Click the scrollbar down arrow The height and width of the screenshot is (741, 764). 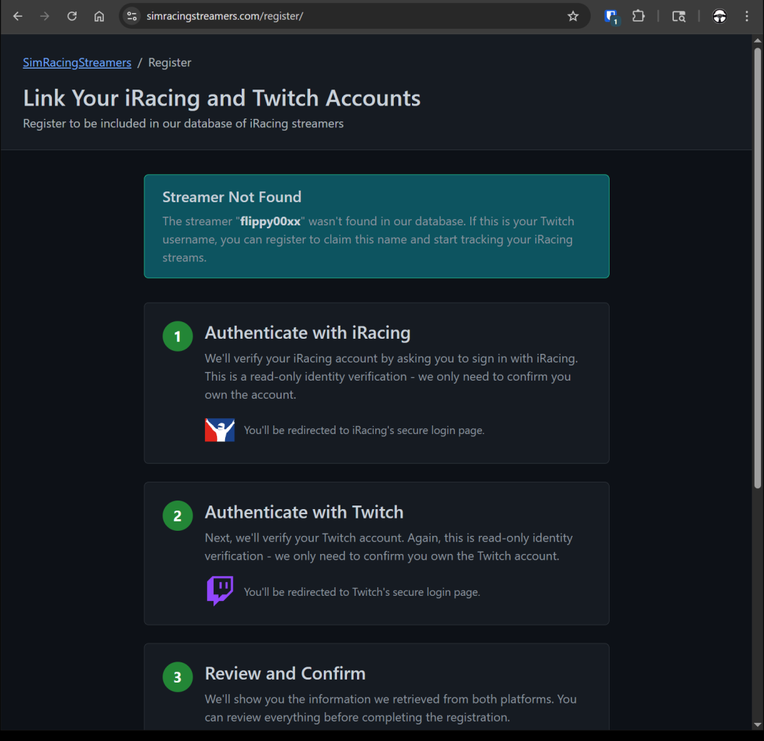(757, 724)
